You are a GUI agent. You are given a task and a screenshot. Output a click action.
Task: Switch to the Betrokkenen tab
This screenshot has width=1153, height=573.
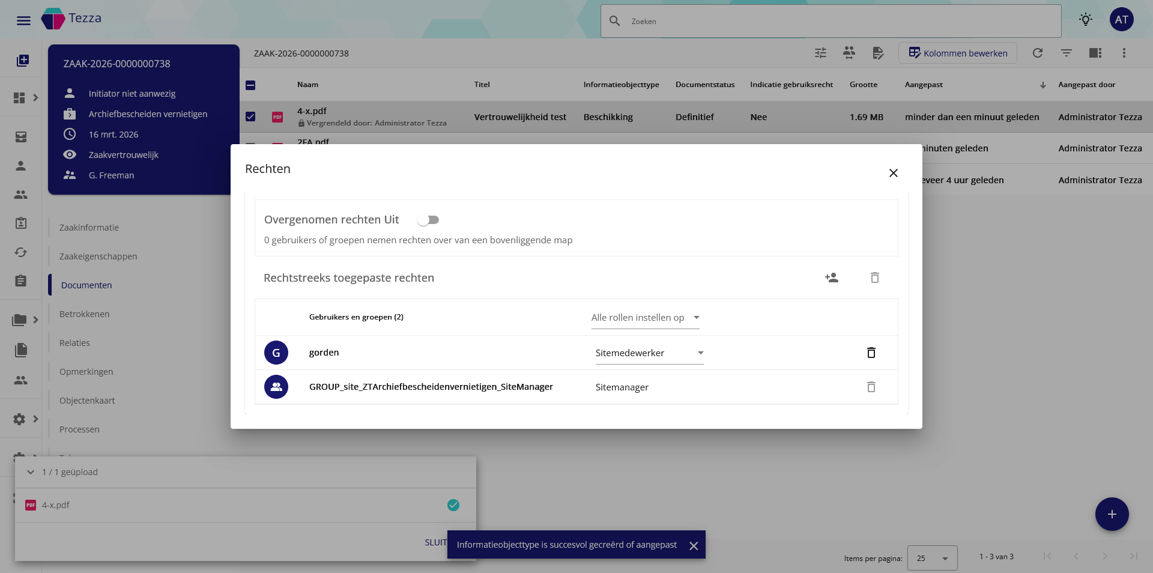pos(84,314)
